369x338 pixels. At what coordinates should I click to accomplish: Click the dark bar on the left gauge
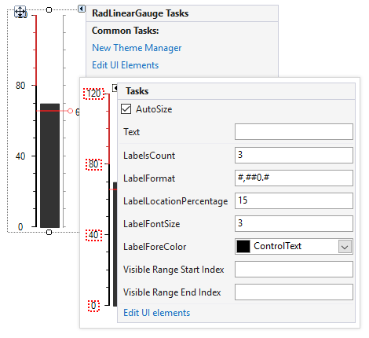click(49, 166)
